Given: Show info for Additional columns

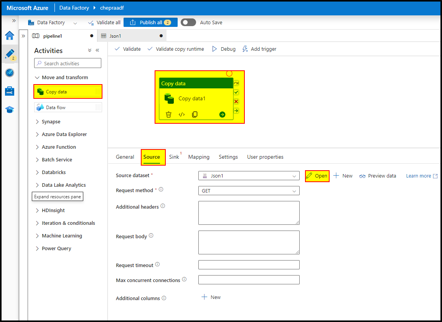Looking at the screenshot, I should click(164, 298).
